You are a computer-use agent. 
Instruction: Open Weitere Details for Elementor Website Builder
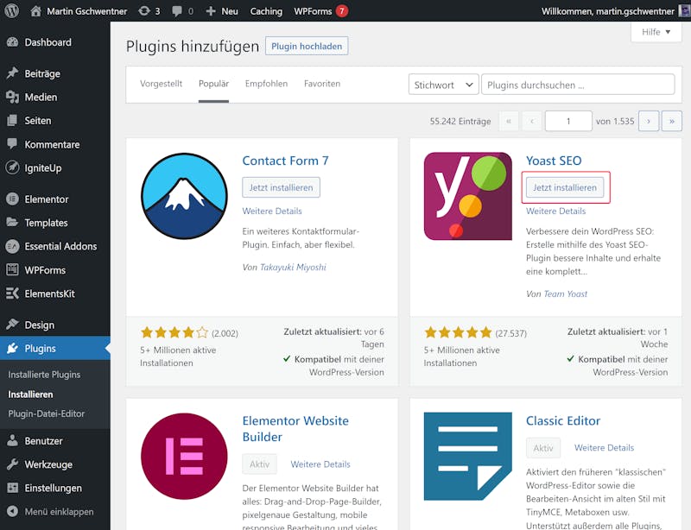320,464
